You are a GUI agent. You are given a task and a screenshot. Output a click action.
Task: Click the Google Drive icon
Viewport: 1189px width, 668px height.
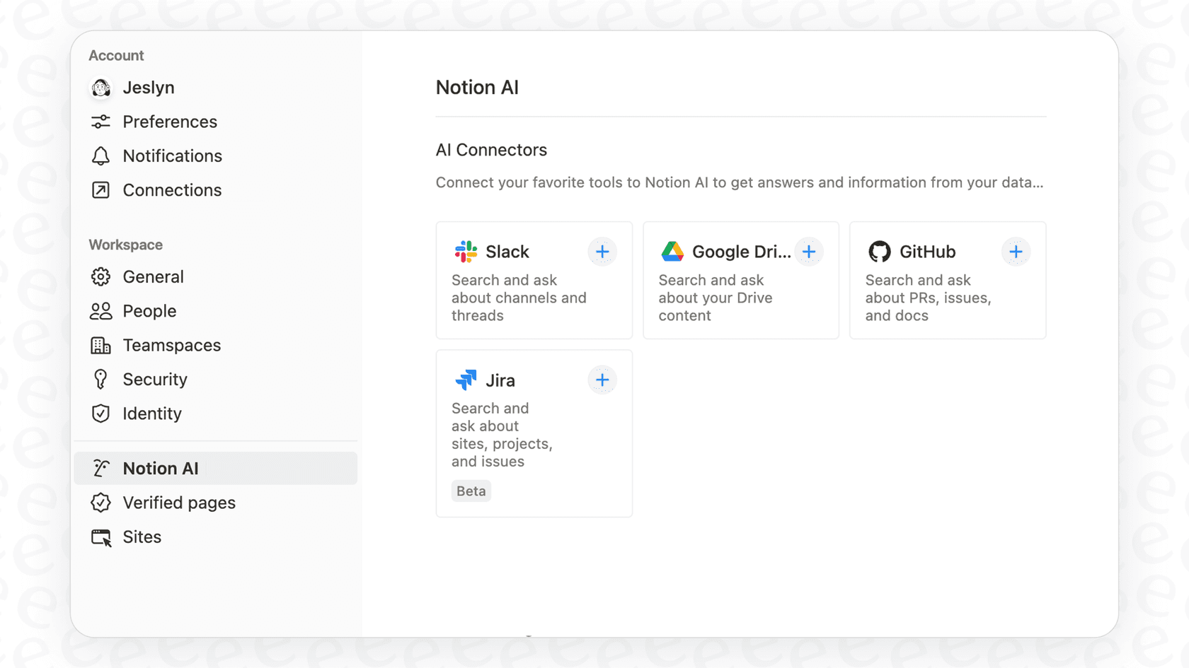pyautogui.click(x=671, y=252)
